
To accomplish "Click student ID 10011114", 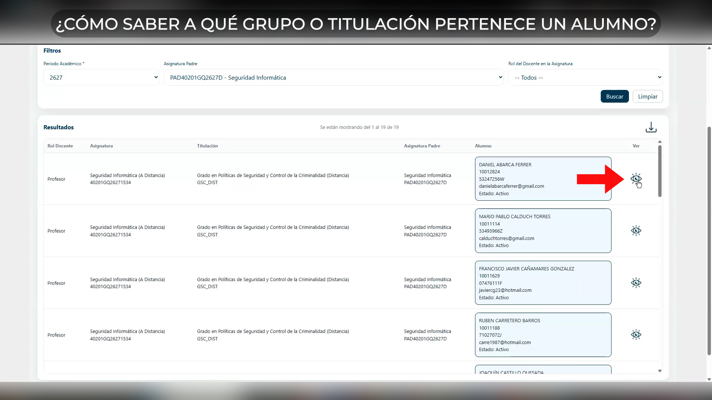I will click(x=489, y=224).
